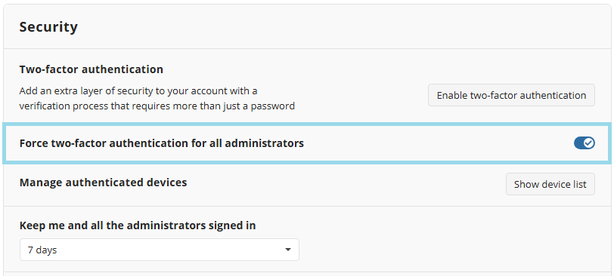The height and width of the screenshot is (276, 614).
Task: Click the 7 days text in the combo box
Action: tap(42, 250)
